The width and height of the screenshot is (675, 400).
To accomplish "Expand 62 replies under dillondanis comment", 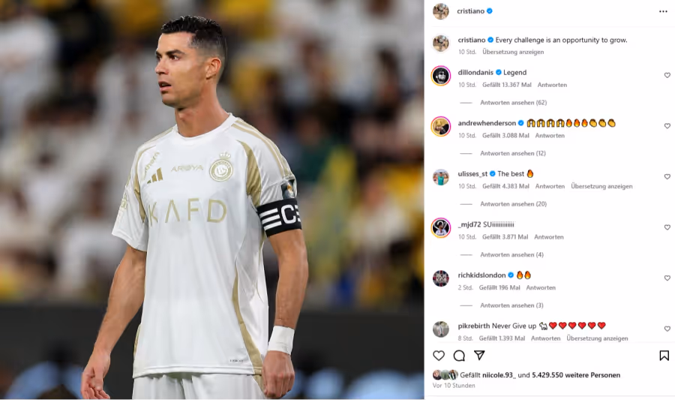I will coord(514,103).
